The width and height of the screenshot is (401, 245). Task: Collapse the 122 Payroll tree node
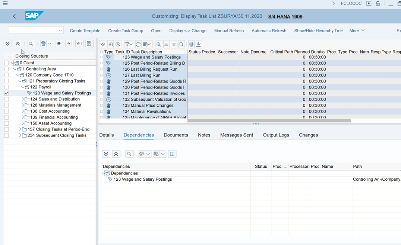coord(22,87)
